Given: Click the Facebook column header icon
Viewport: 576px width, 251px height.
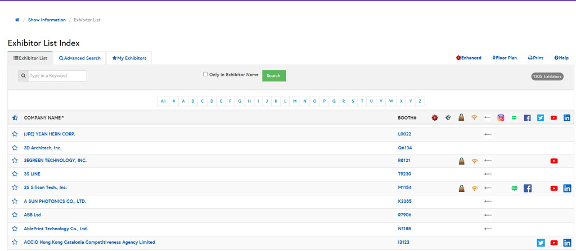Looking at the screenshot, I should (x=527, y=118).
